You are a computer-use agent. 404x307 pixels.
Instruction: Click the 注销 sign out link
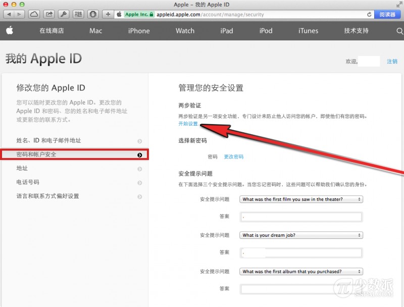click(392, 61)
